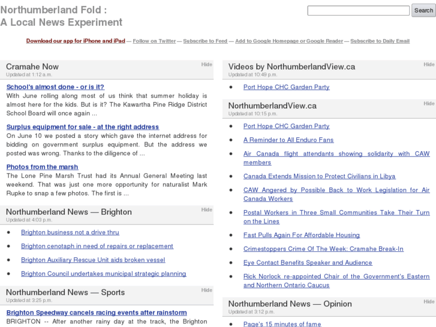Read "Surplus equipment for sale" story
The image size is (436, 327).
tap(82, 127)
